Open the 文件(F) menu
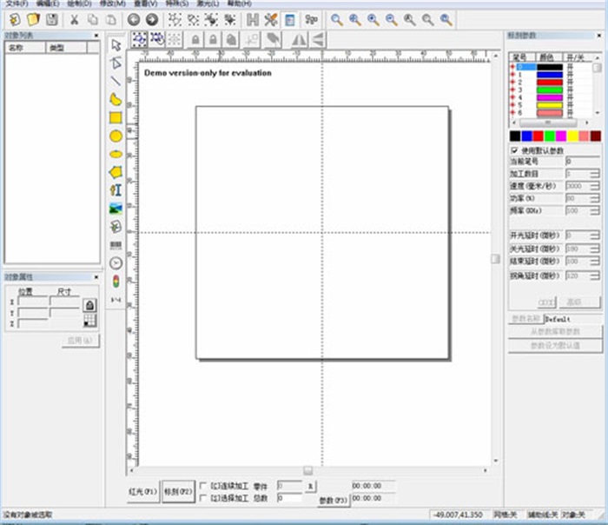 [x=17, y=3]
